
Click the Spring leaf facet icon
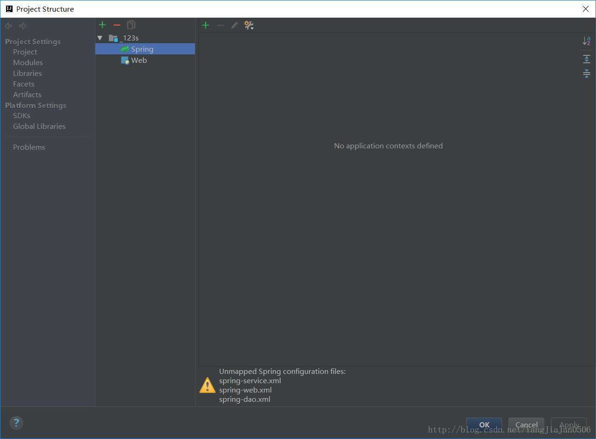pos(125,49)
